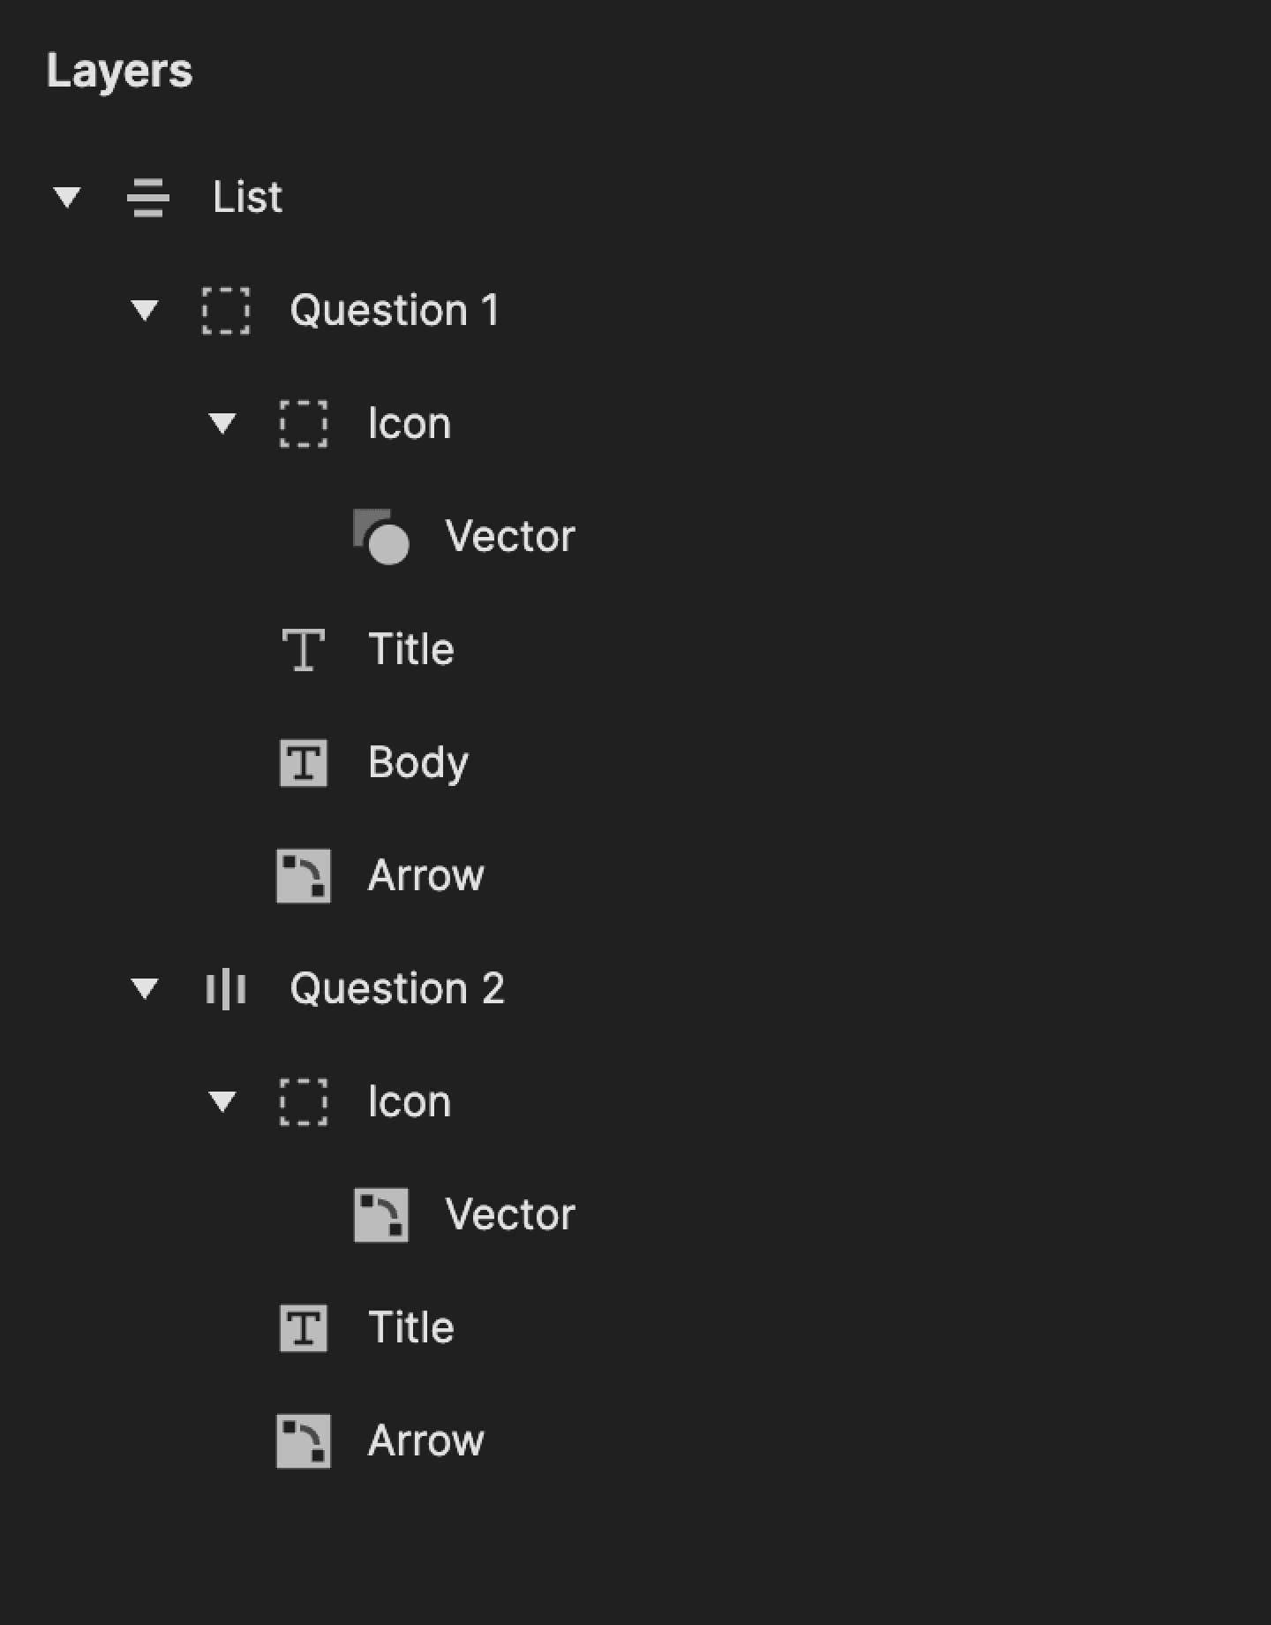Select the Title layer in Question 2
Screen dimensions: 1271x1625
pyautogui.click(x=410, y=1327)
